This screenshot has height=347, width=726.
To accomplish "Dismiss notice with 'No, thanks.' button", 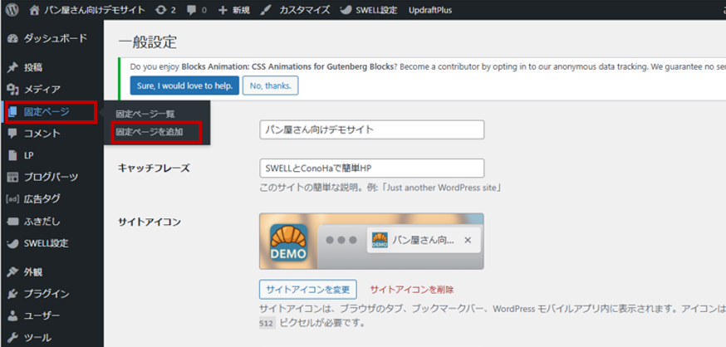I will tap(270, 86).
